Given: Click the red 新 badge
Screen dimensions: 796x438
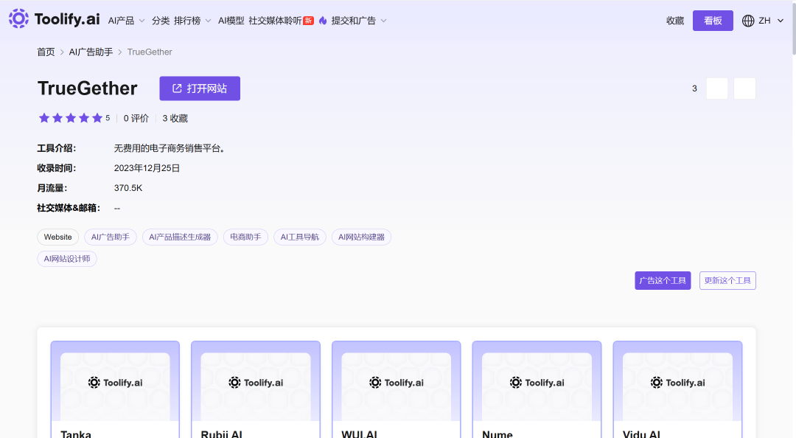Looking at the screenshot, I should click(309, 21).
